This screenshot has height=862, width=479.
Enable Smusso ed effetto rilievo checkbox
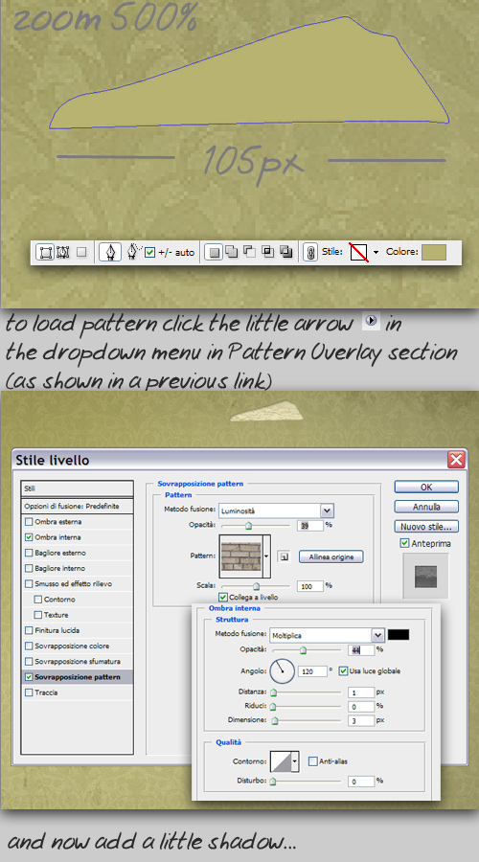[29, 584]
